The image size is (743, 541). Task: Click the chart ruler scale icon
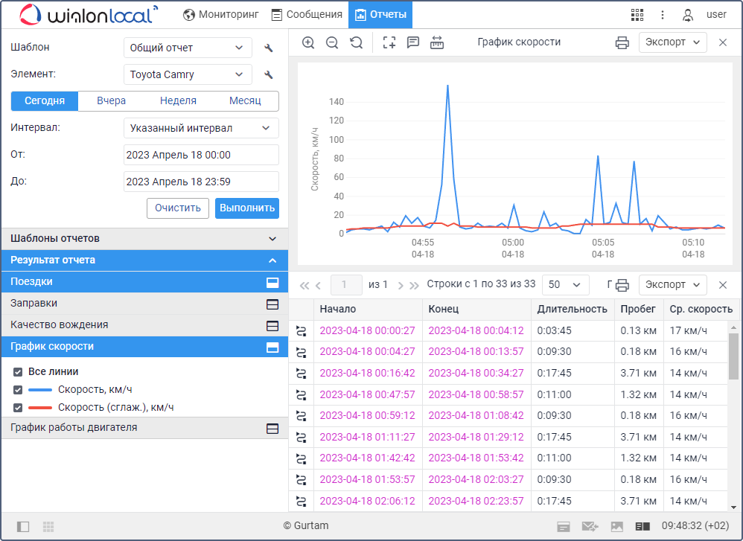click(x=437, y=42)
